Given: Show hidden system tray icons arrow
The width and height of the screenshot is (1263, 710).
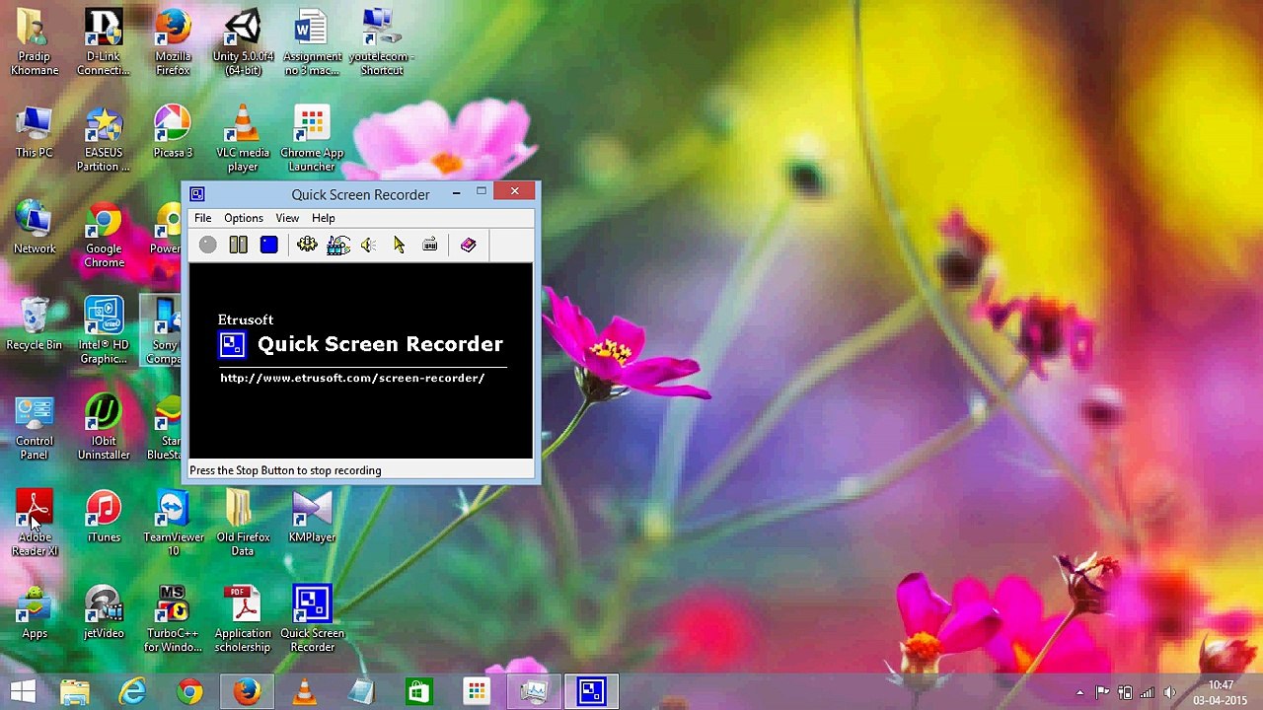Looking at the screenshot, I should click(x=1079, y=692).
